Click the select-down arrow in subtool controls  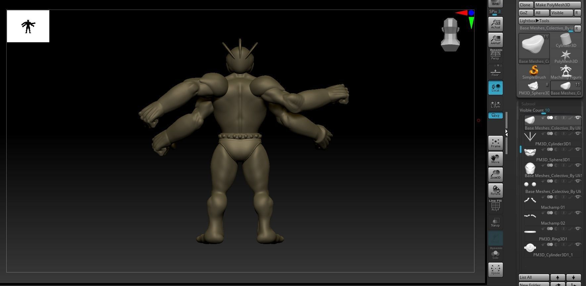pyautogui.click(x=573, y=277)
